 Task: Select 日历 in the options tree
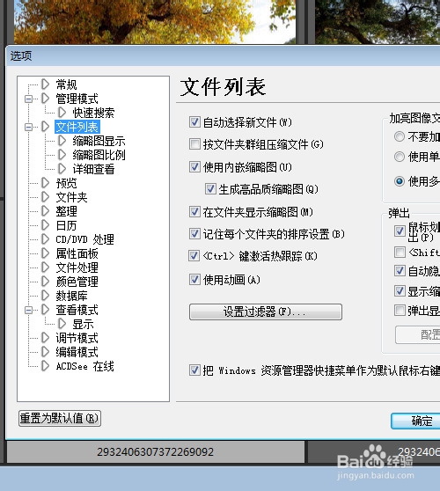pos(66,225)
